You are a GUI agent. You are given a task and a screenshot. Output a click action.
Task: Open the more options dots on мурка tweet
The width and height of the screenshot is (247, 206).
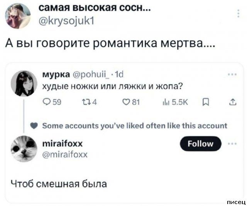click(233, 74)
